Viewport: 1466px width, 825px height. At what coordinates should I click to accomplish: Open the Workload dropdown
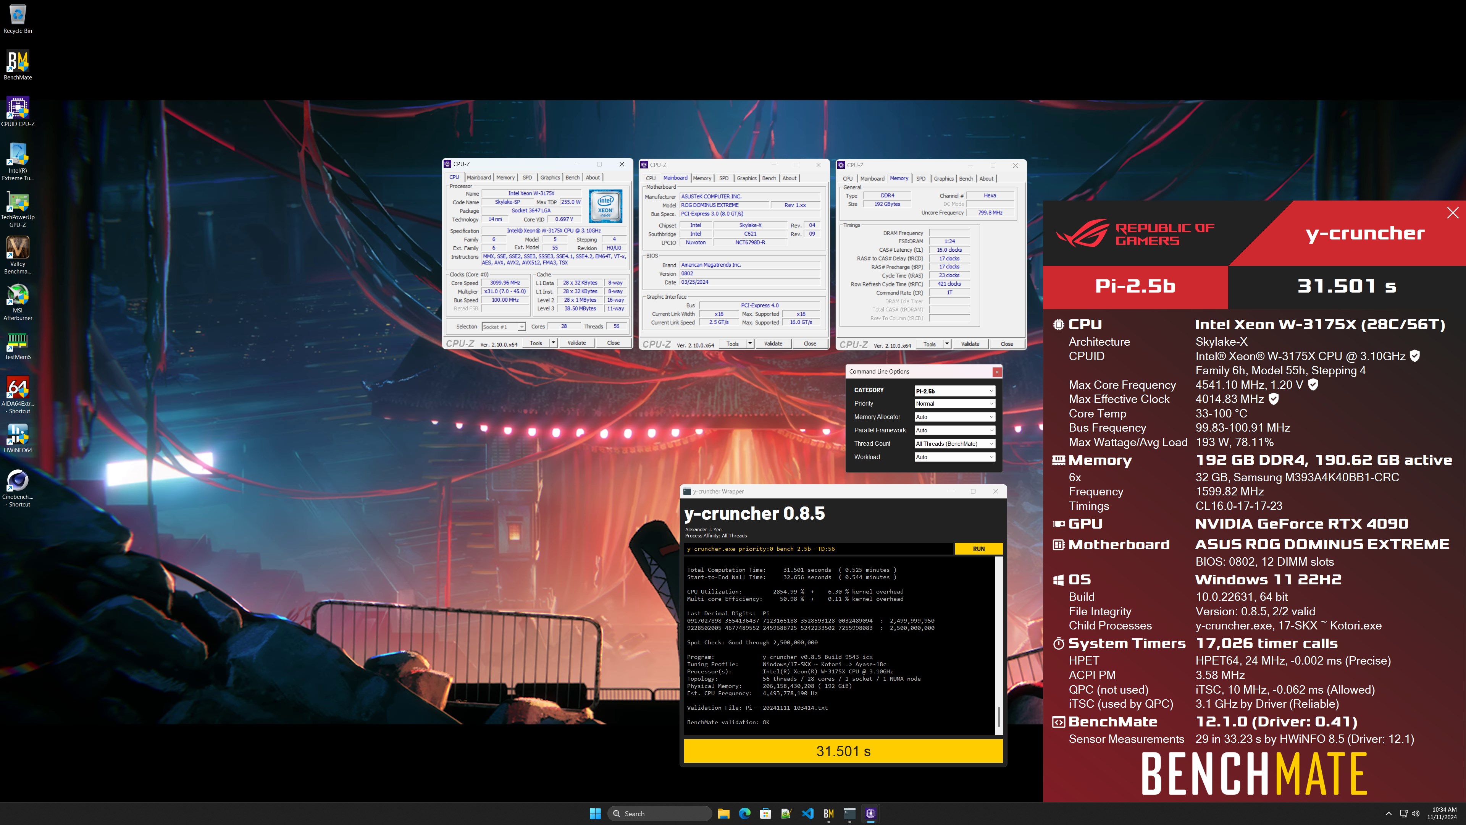[x=954, y=457]
